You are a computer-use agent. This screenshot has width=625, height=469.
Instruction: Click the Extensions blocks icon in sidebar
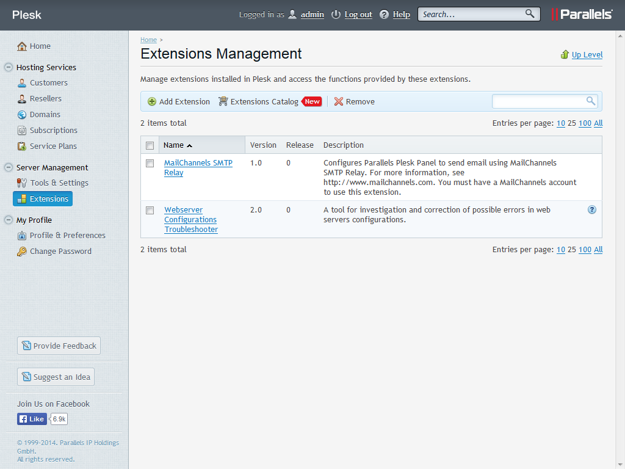coord(22,199)
